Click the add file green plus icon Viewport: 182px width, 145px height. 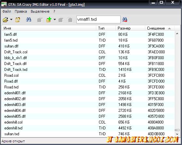pyautogui.click(x=49, y=20)
